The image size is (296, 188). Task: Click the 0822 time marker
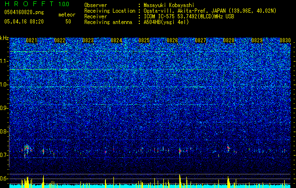(x=60, y=40)
